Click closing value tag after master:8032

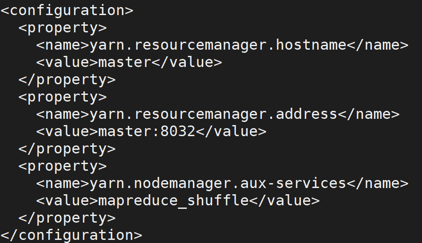[231, 132]
